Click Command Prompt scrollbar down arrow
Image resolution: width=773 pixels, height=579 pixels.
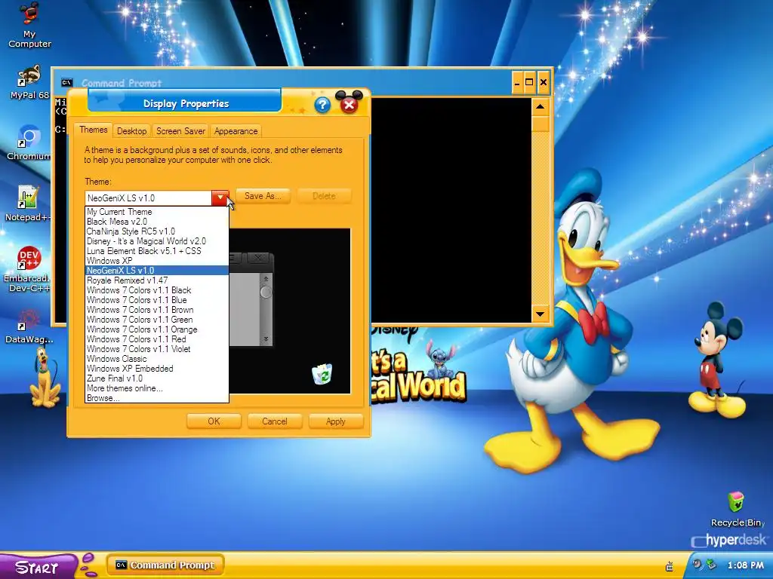(x=540, y=314)
